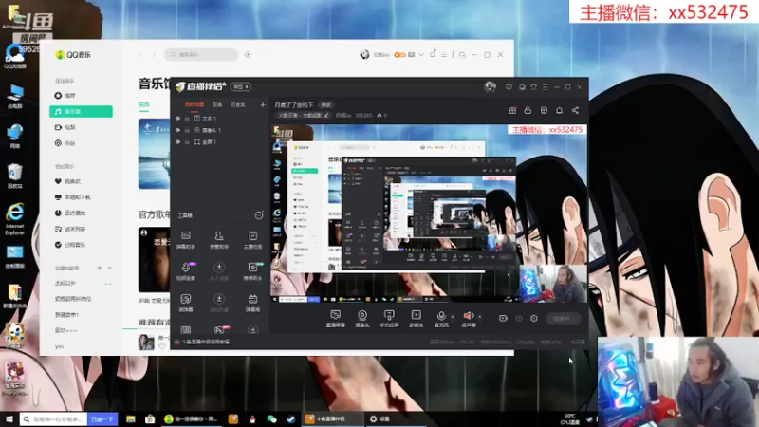The height and width of the screenshot is (427, 759).
Task: Switch to the third scene tab
Action: [238, 104]
